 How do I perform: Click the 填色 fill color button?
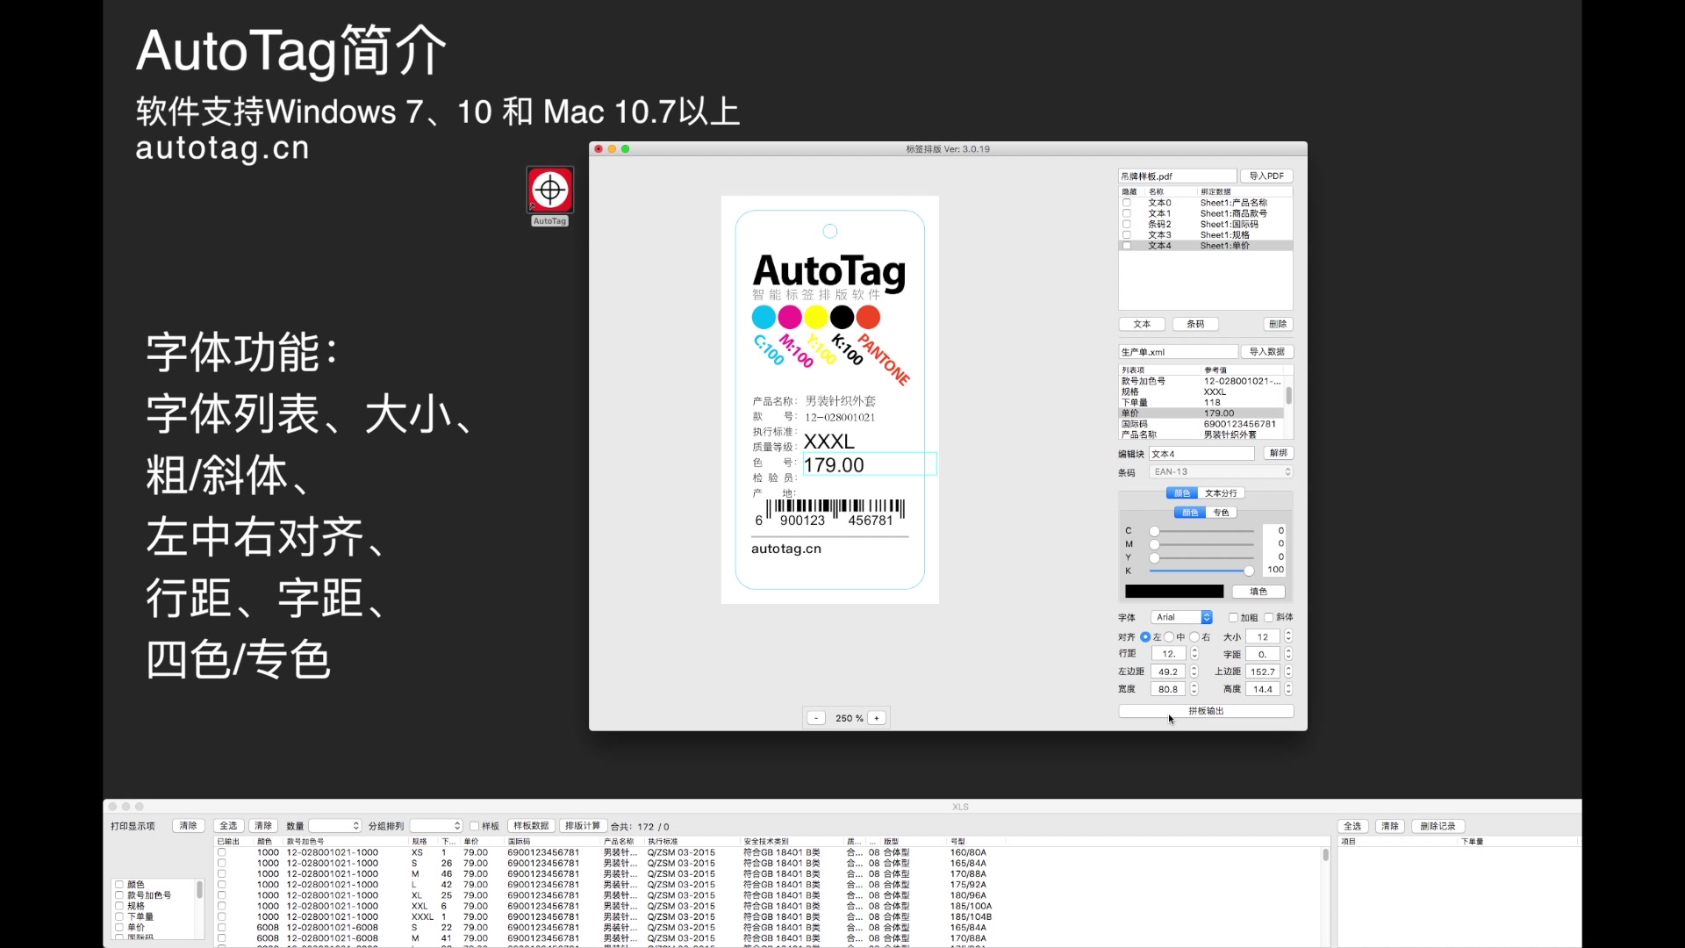pyautogui.click(x=1258, y=592)
